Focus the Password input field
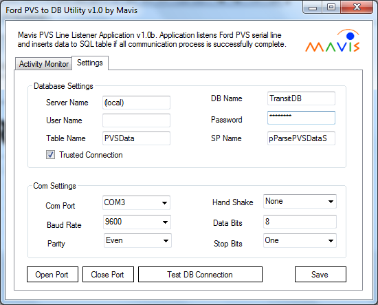 [301, 118]
